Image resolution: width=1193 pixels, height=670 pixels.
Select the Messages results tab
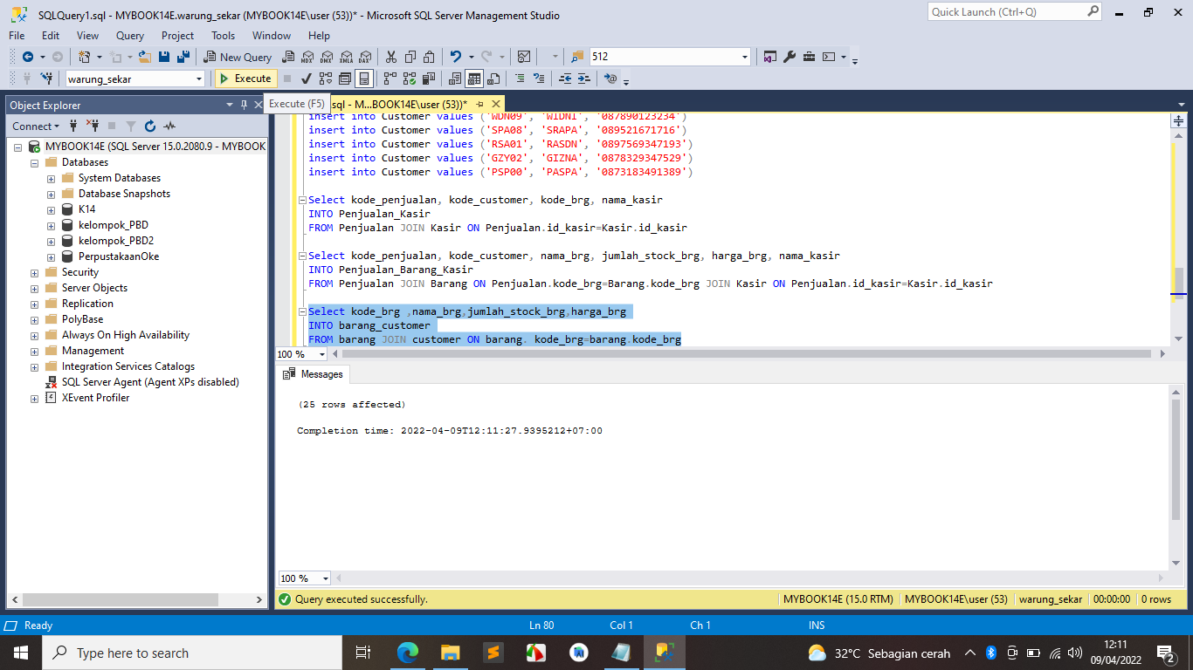pyautogui.click(x=314, y=374)
